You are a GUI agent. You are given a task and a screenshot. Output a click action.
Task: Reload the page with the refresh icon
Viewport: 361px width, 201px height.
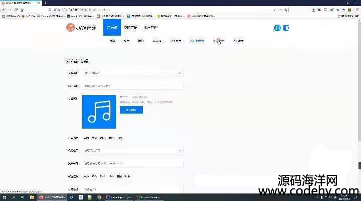pyautogui.click(x=16, y=10)
